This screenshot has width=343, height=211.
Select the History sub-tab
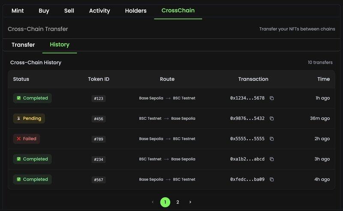click(60, 45)
